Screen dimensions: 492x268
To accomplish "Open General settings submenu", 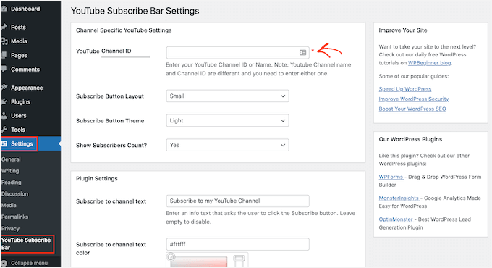I will pos(11,159).
